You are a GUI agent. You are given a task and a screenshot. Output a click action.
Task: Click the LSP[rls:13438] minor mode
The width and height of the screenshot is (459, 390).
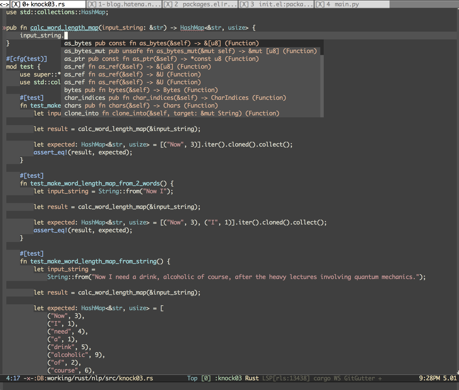286,378
